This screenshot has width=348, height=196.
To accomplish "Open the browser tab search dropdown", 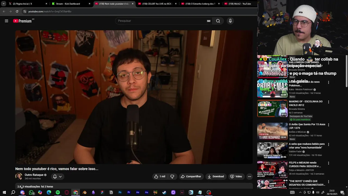I will (4, 4).
